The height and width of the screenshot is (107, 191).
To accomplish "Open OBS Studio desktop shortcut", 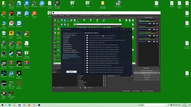I will [x=4, y=54].
